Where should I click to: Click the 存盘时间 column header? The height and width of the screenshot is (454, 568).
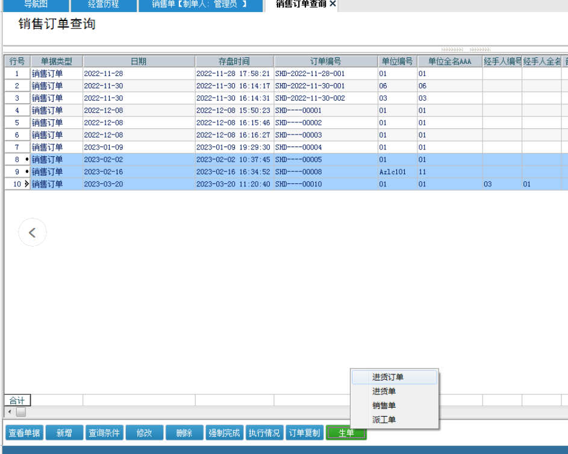point(234,61)
